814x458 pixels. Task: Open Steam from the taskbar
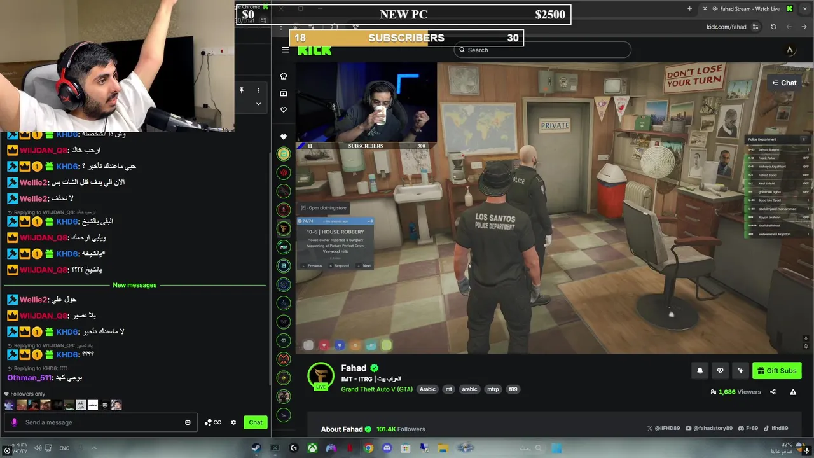(256, 448)
